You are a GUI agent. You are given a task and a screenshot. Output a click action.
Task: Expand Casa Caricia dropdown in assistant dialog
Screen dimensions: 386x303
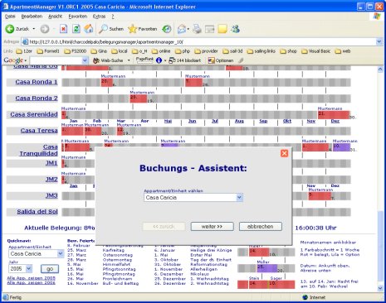[x=239, y=197]
